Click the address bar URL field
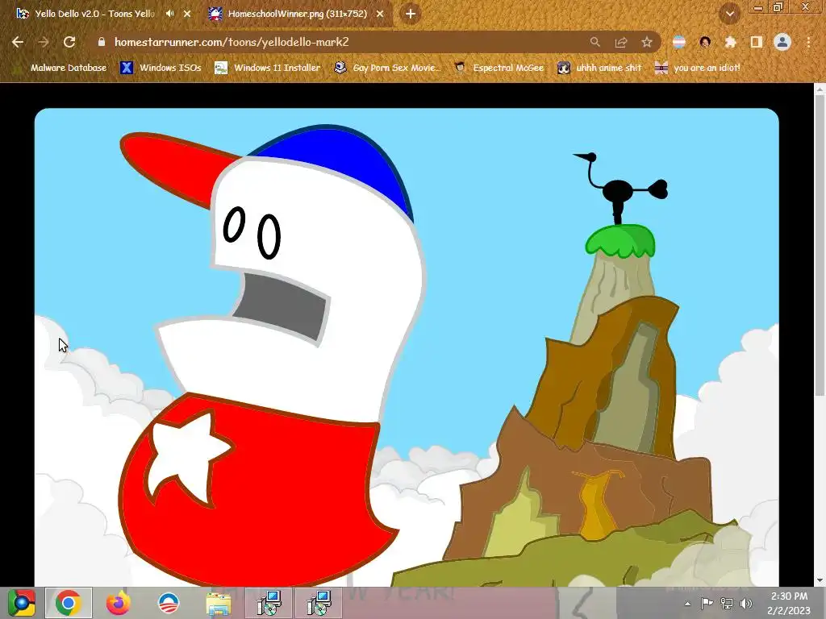The image size is (826, 619). pyautogui.click(x=337, y=42)
